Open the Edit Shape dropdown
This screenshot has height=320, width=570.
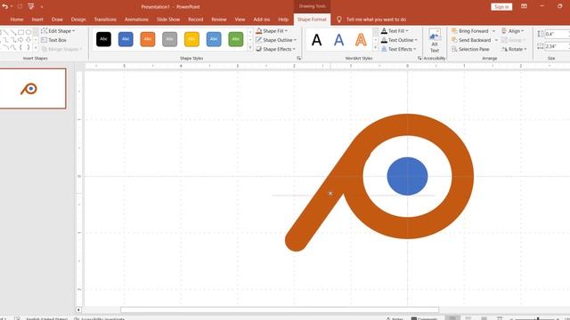pyautogui.click(x=58, y=31)
